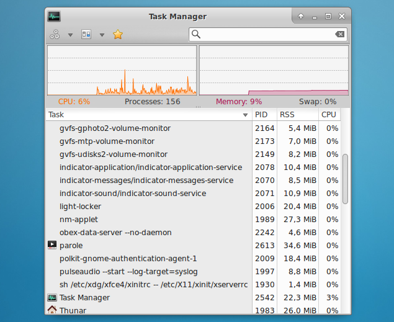Screen dimensions: 394x322
Task: Click the keep-above arrow button in title bar
Action: click(x=301, y=16)
